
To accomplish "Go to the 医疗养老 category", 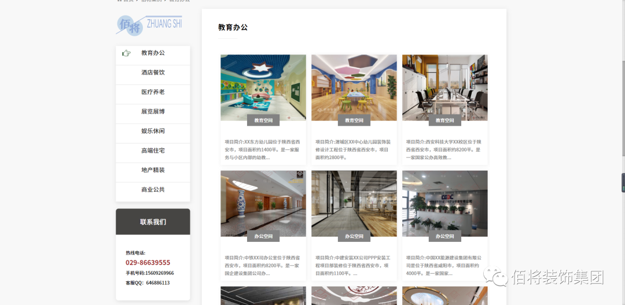I will click(153, 92).
